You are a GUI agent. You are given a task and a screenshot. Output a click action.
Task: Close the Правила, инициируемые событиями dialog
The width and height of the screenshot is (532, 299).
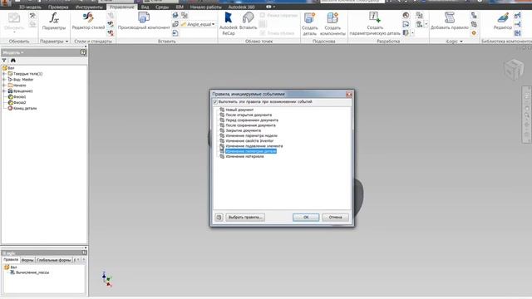[x=349, y=94]
